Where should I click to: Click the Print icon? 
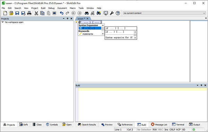[x=29, y=13]
